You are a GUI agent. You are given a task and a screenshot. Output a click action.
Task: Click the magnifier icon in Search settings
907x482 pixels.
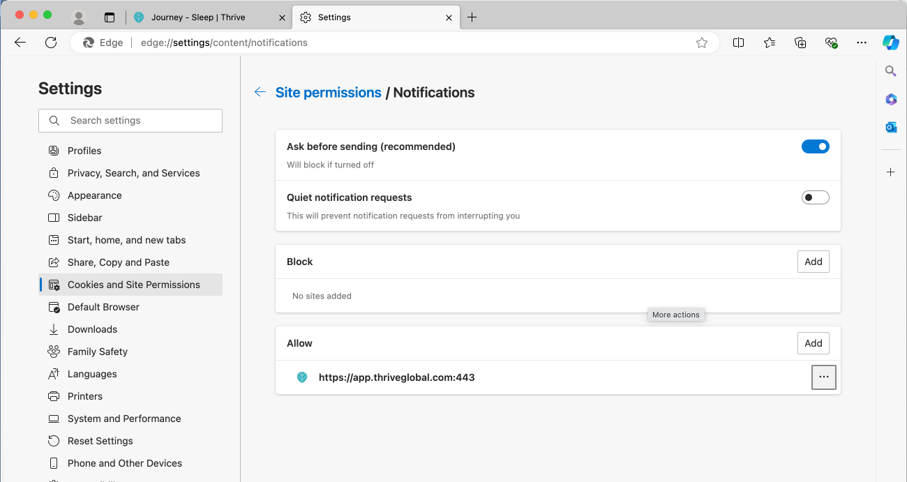(54, 121)
